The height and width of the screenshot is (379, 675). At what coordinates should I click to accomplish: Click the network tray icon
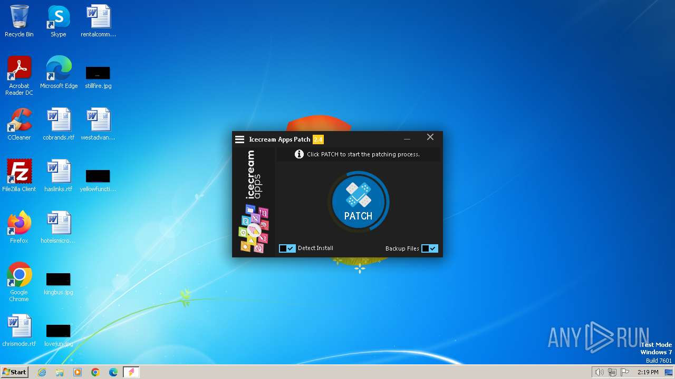[612, 372]
